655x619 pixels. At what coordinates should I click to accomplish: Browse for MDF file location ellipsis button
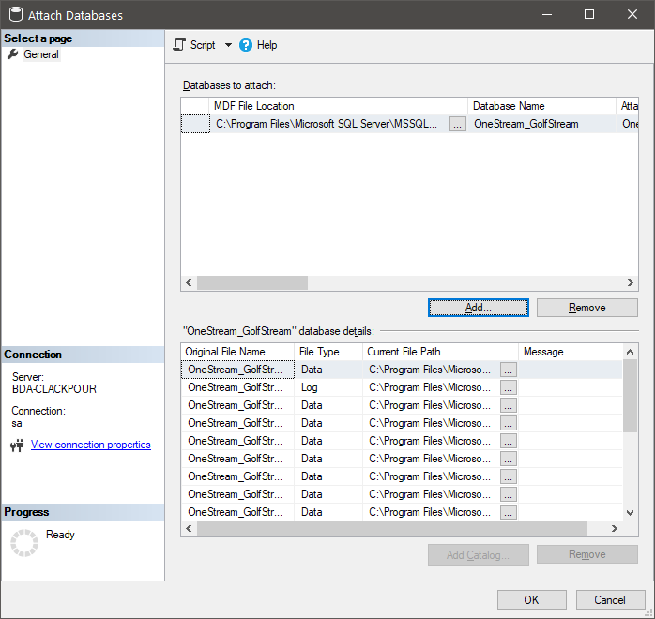point(457,124)
